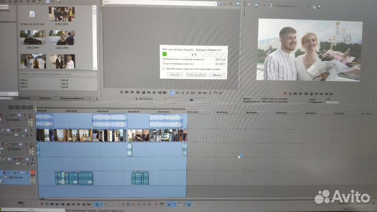This screenshot has height=212, width=377.
Task: Play the trimmer preview with the play button
Action: point(132,92)
